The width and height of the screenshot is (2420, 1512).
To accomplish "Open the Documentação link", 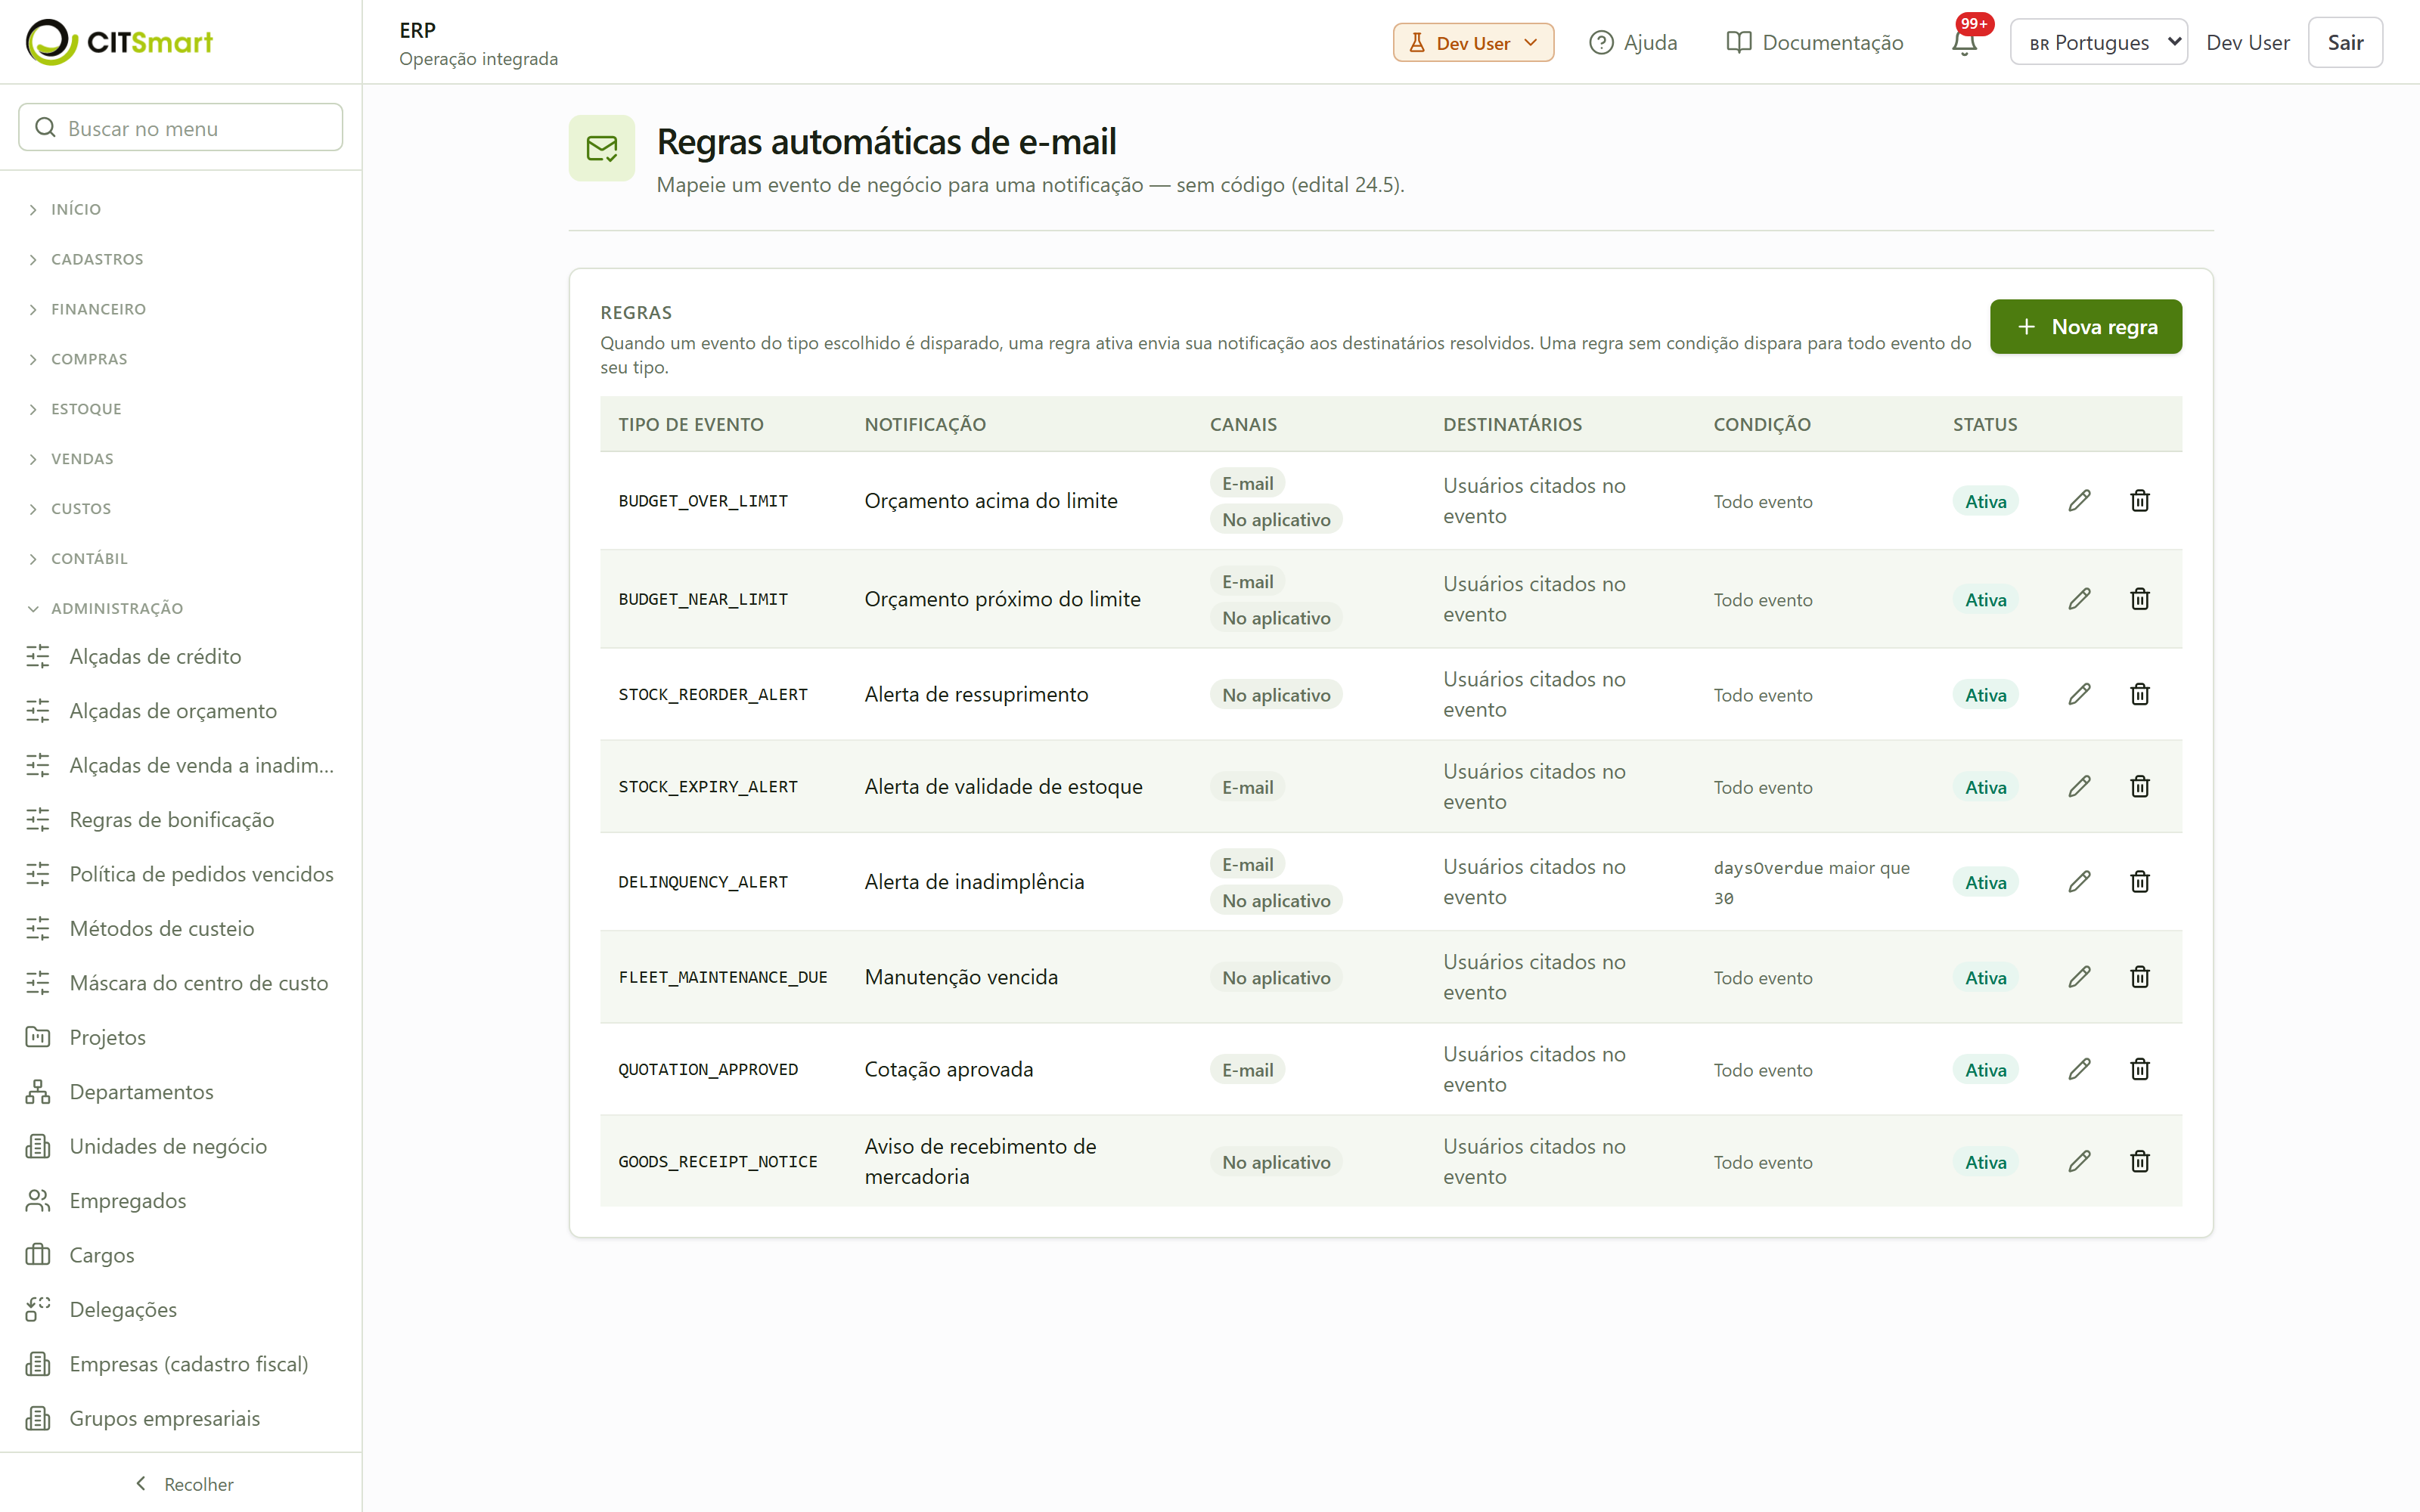I will point(1814,42).
